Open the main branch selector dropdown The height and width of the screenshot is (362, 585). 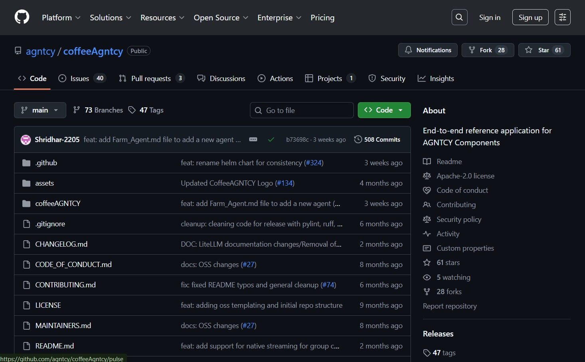coord(40,110)
